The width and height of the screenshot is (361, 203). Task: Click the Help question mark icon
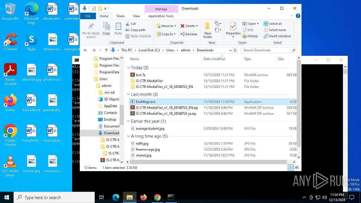298,16
